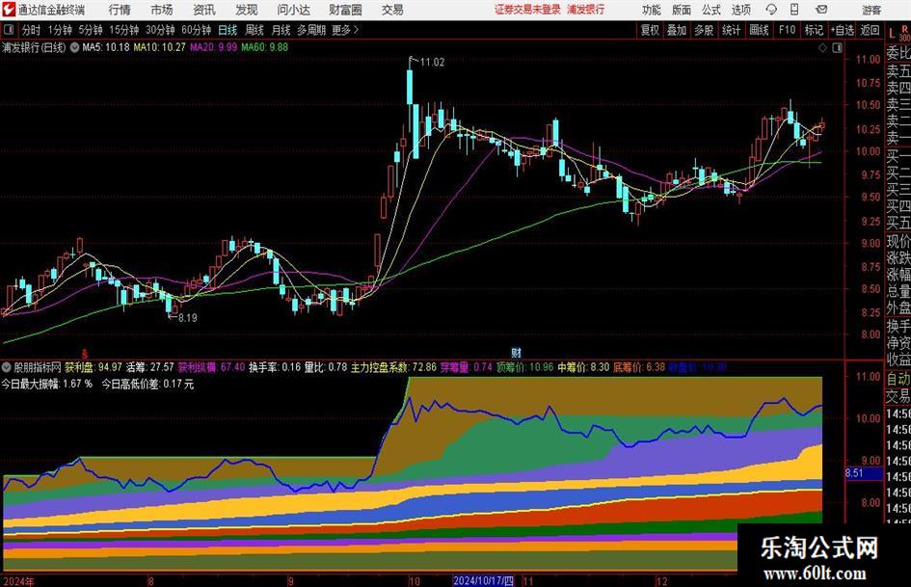Click the mobile phone icon
911x587 pixels.
pyautogui.click(x=794, y=10)
